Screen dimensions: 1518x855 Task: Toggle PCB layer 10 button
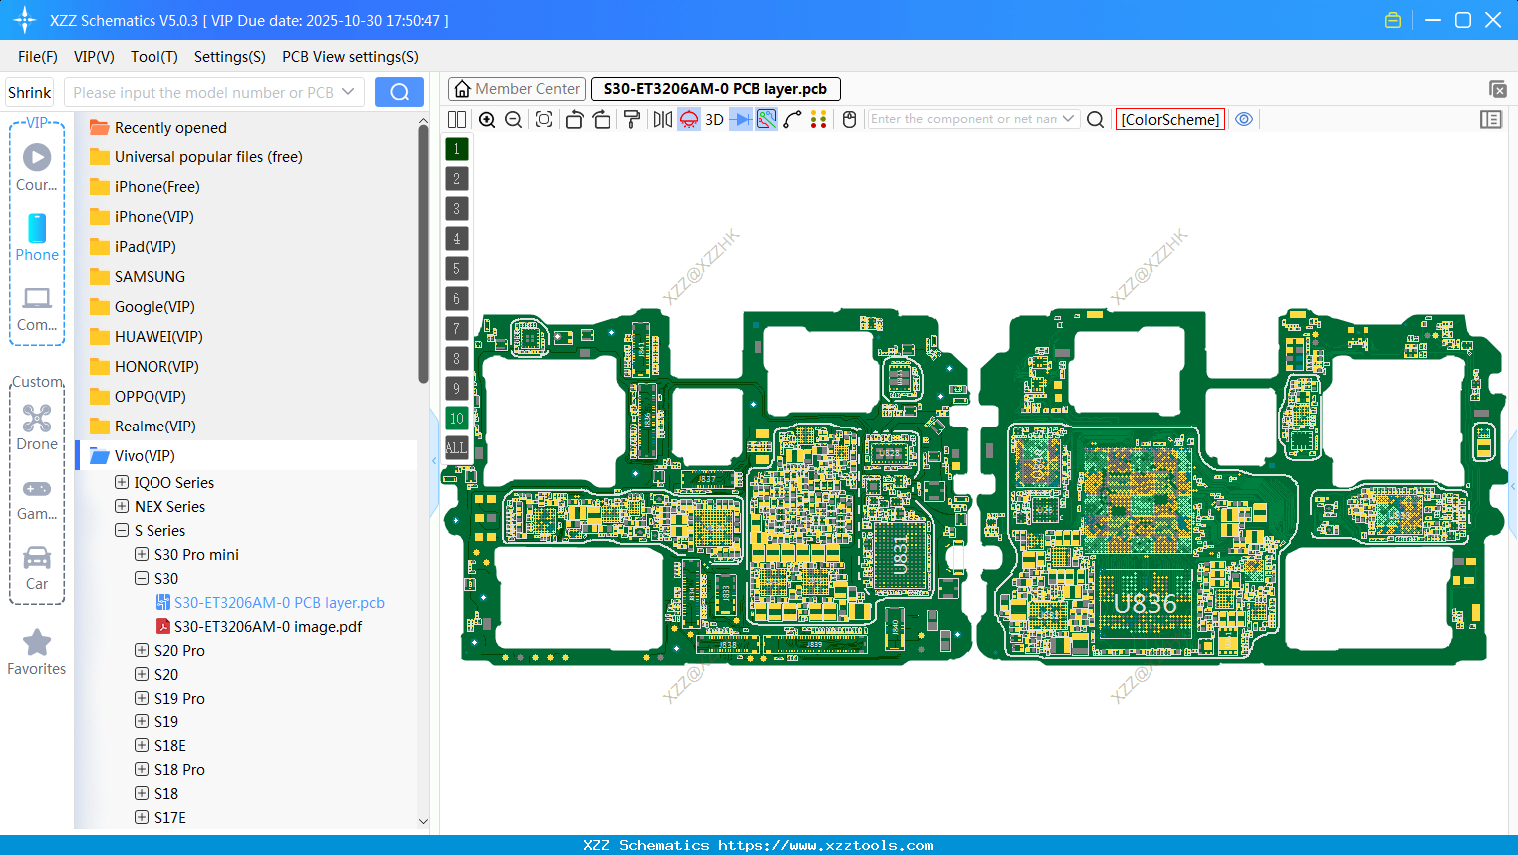pyautogui.click(x=456, y=419)
